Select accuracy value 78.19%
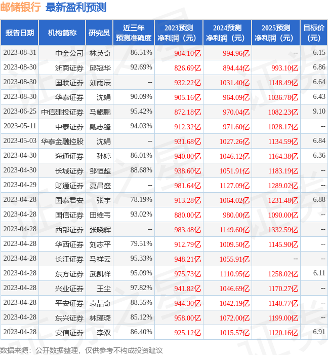This screenshot has height=355, width=328. (141, 200)
